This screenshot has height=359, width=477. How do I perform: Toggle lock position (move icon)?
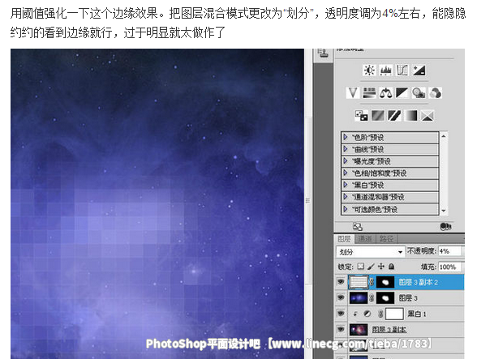[x=381, y=267]
